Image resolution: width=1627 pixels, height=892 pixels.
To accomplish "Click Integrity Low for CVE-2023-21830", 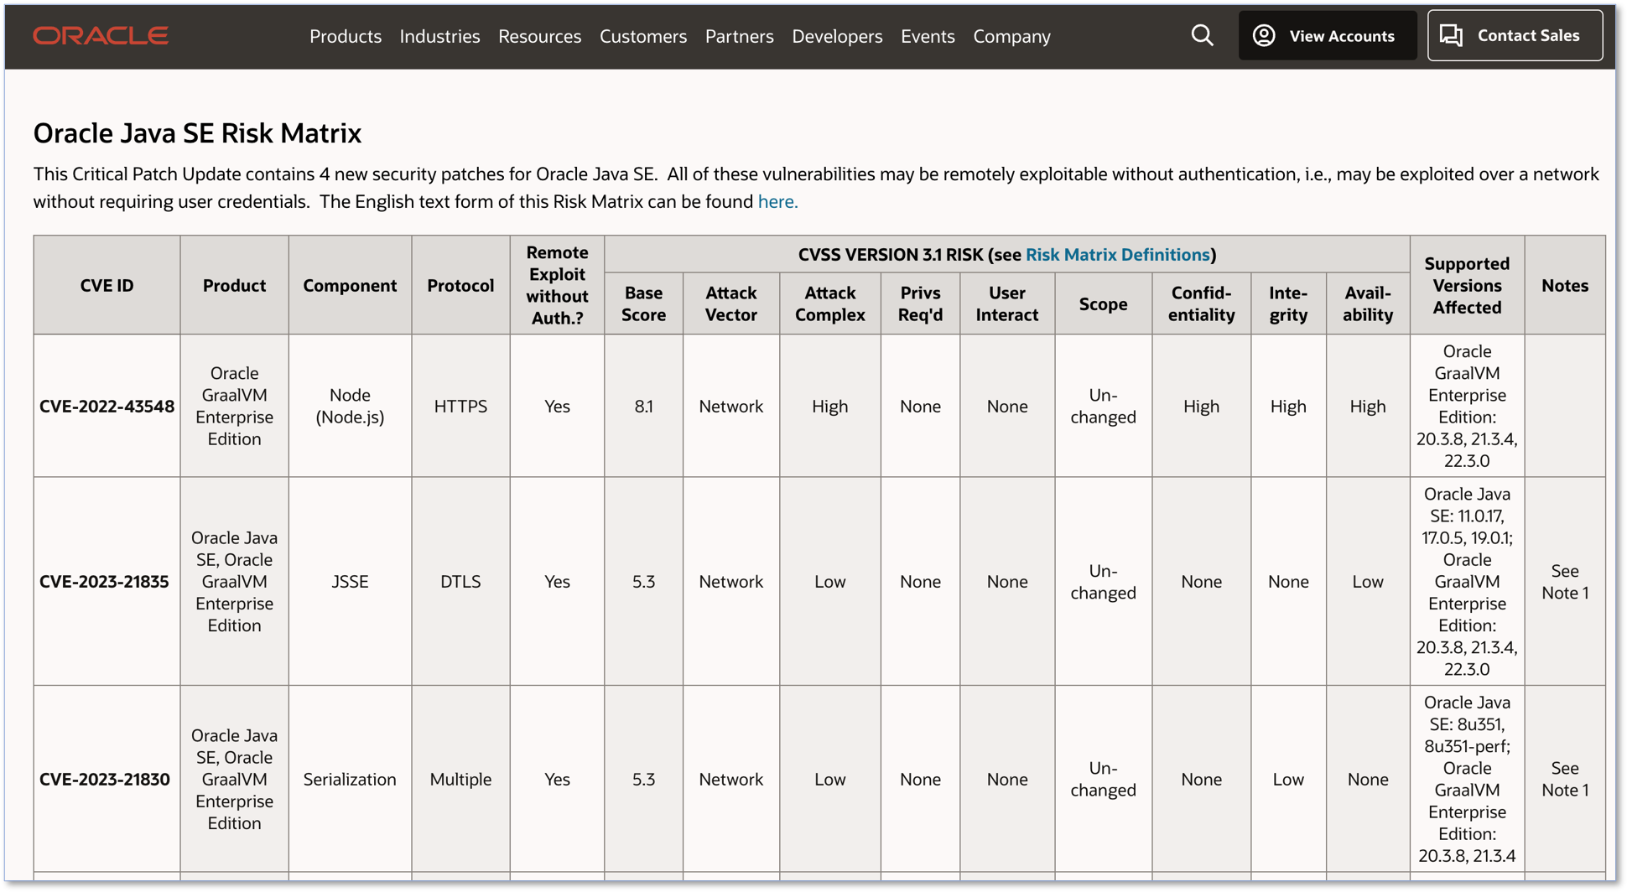I will [1288, 780].
